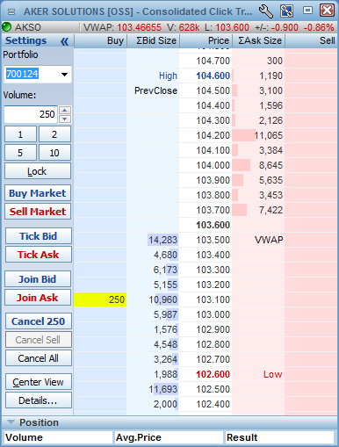The height and width of the screenshot is (447, 339).
Task: Click Cancel All button
Action: click(39, 358)
